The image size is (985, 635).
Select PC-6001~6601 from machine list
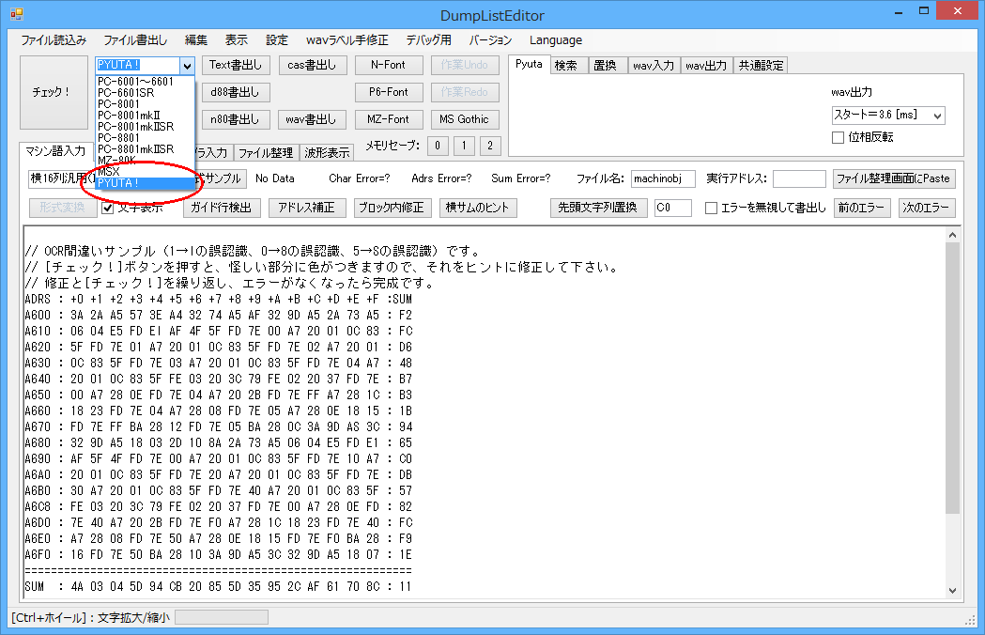[146, 81]
